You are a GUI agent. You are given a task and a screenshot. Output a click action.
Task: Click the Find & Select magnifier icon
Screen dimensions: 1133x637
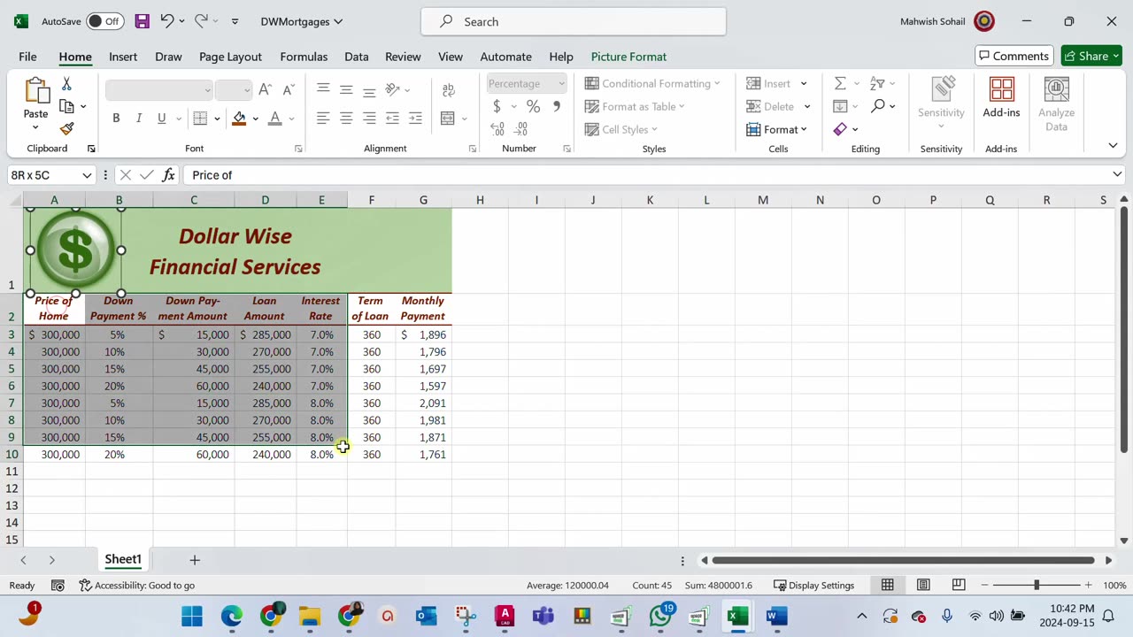click(x=877, y=106)
